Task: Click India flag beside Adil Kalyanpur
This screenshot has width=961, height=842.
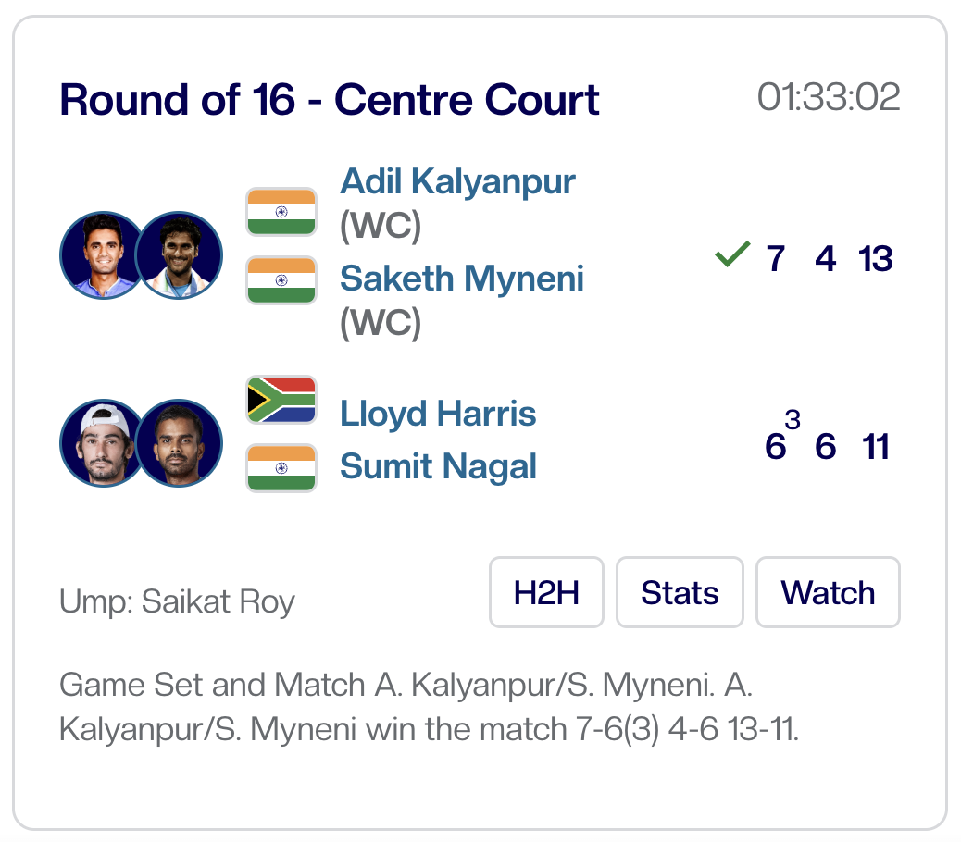Action: point(281,212)
